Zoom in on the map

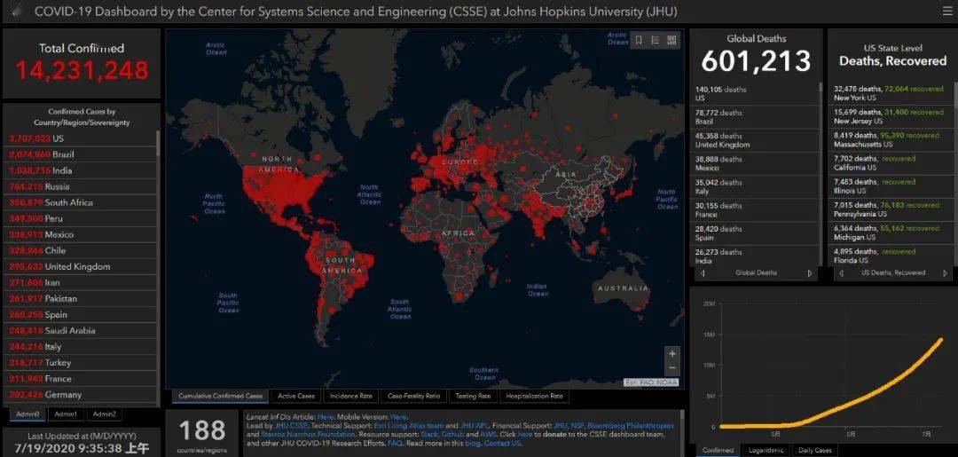pos(671,353)
